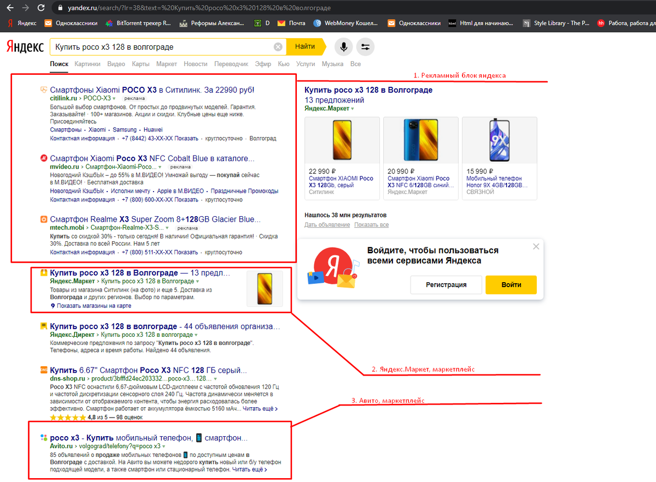The height and width of the screenshot is (482, 656).
Task: Open the Honor 9X 15 990 ₽ product image
Action: click(500, 140)
